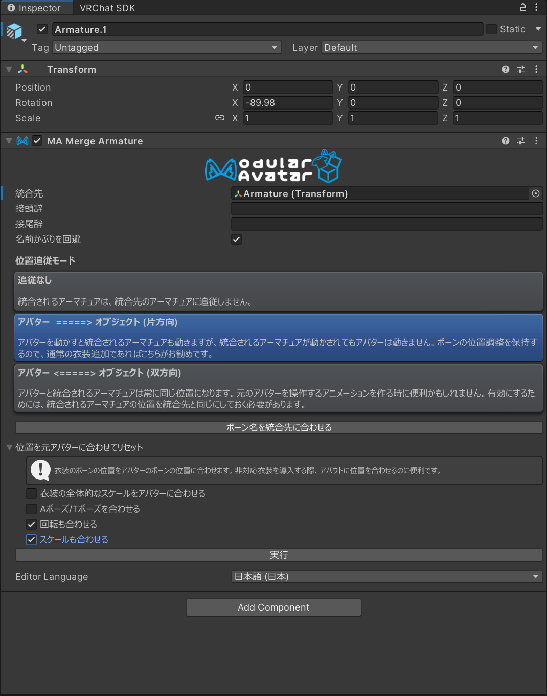The width and height of the screenshot is (547, 696).
Task: Uncheck the 名前かぶりを回避 checkbox
Action: click(237, 240)
